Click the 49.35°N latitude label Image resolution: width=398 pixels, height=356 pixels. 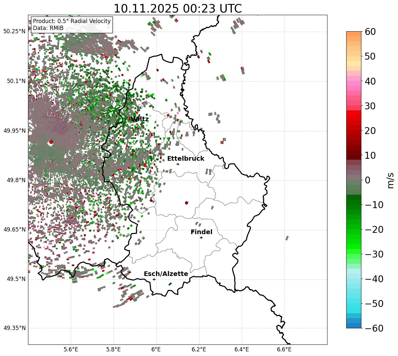14,328
